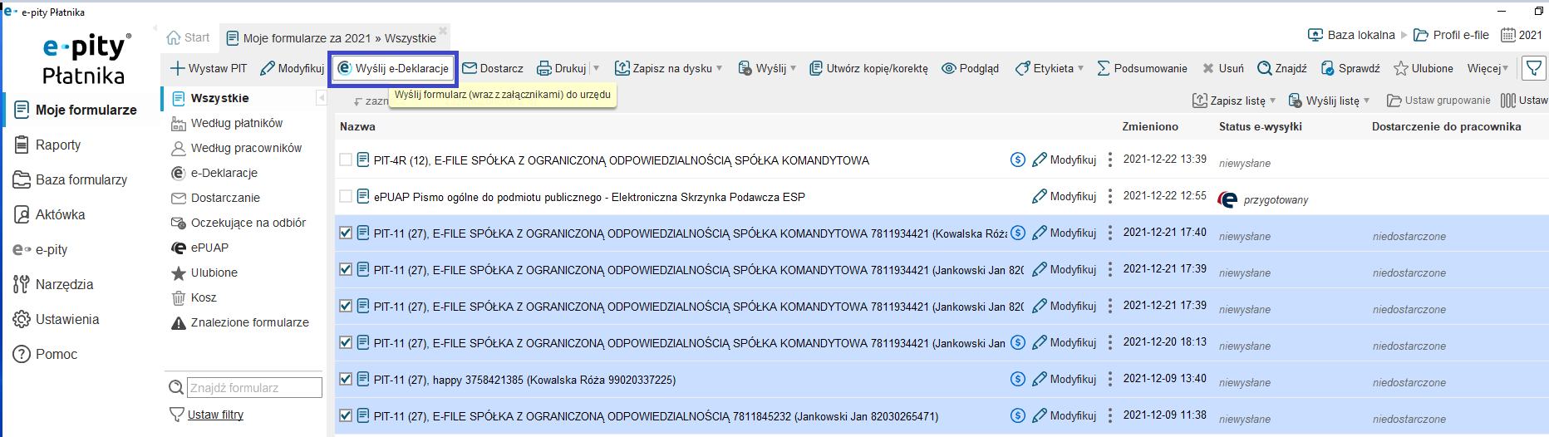This screenshot has width=1549, height=437.
Task: Select Według pracowników filter
Action: tap(236, 148)
